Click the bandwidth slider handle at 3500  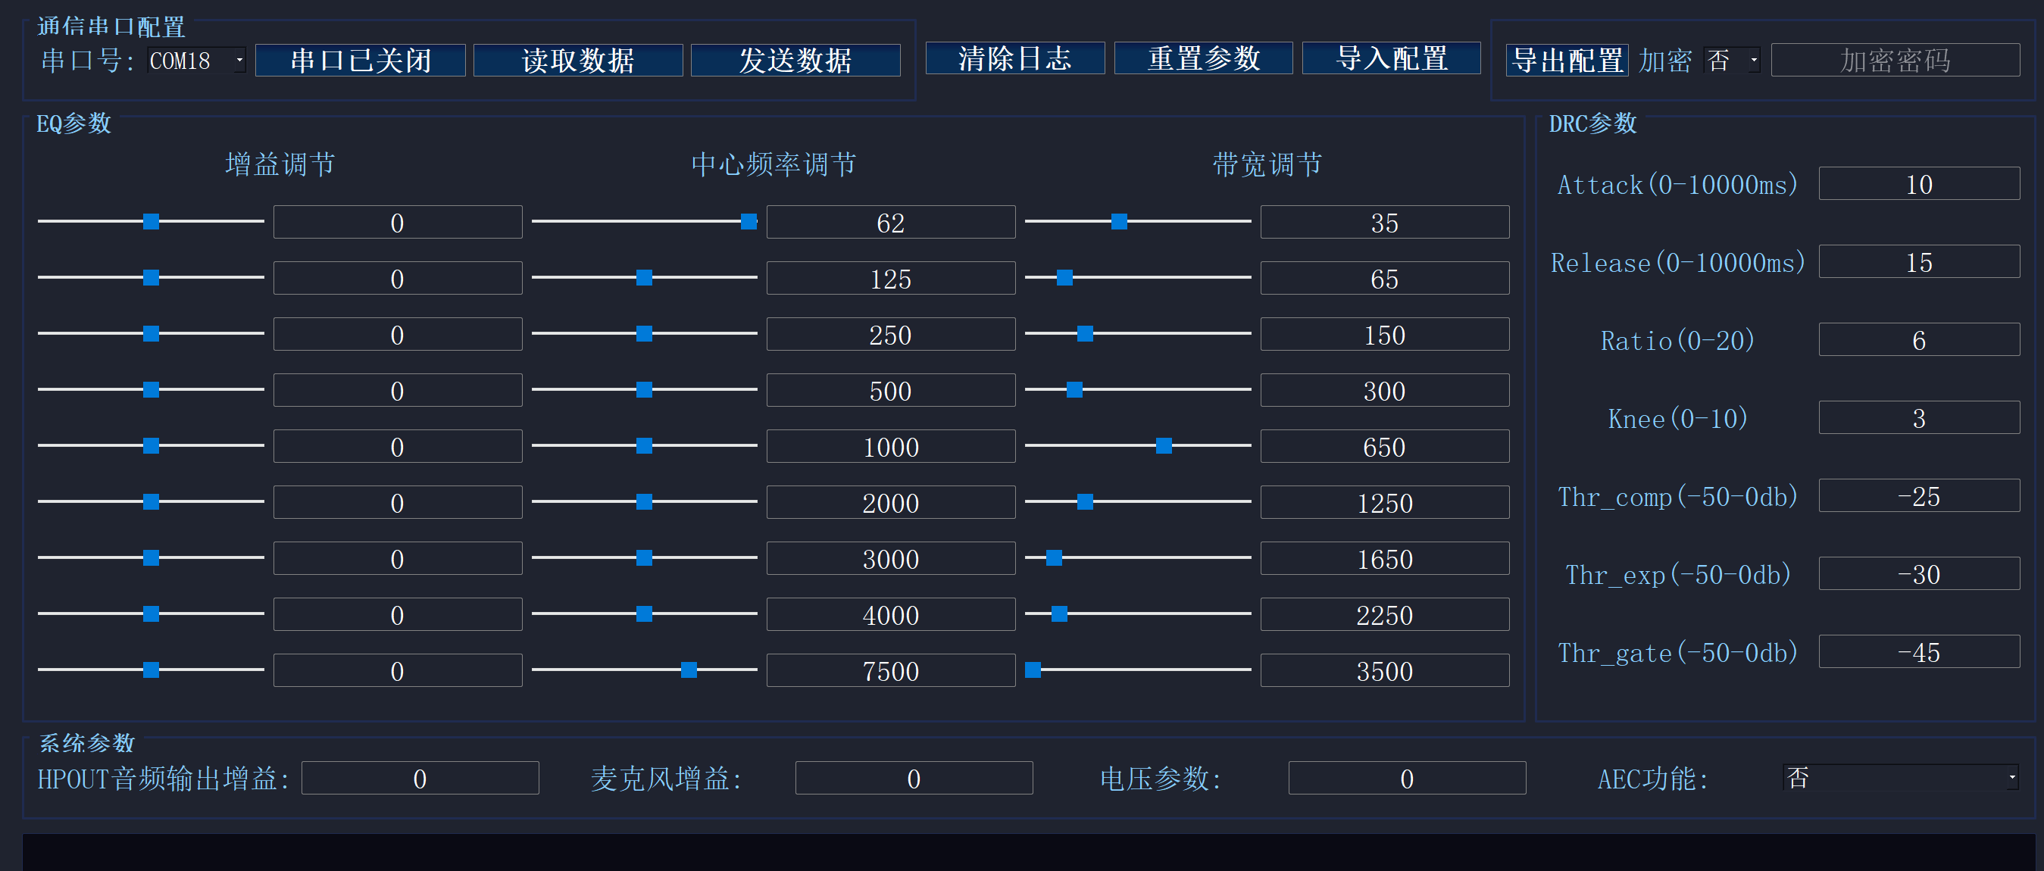[1033, 670]
